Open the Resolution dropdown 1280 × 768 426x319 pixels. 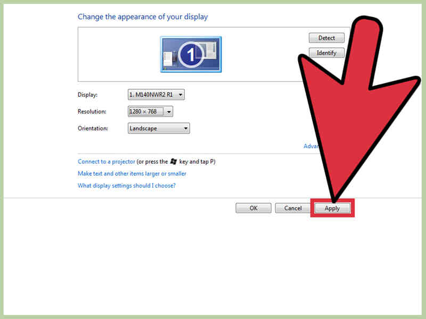[150, 112]
